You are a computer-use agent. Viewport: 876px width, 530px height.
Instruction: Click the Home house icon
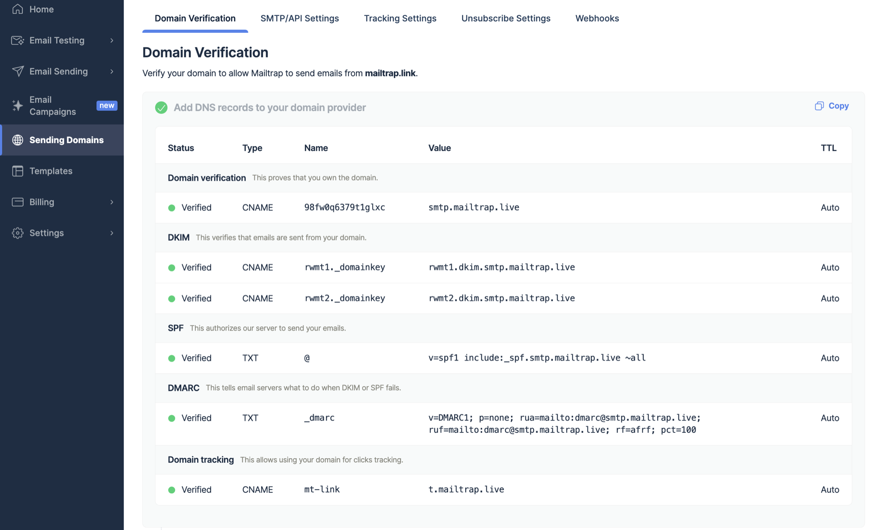tap(18, 9)
